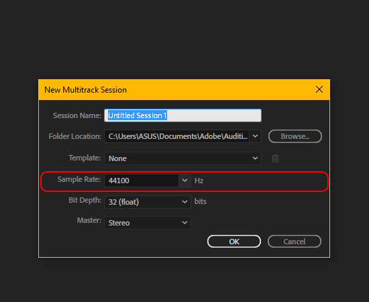Confirm the new session with OK
The height and width of the screenshot is (302, 369).
coord(234,242)
